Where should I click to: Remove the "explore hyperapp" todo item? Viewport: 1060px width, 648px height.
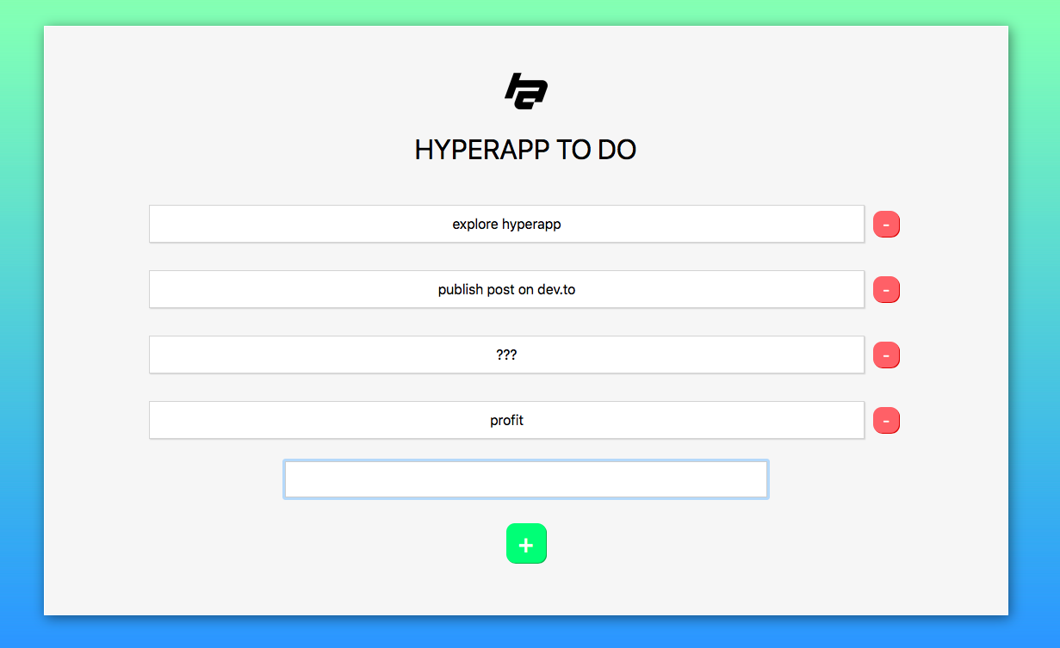coord(886,224)
